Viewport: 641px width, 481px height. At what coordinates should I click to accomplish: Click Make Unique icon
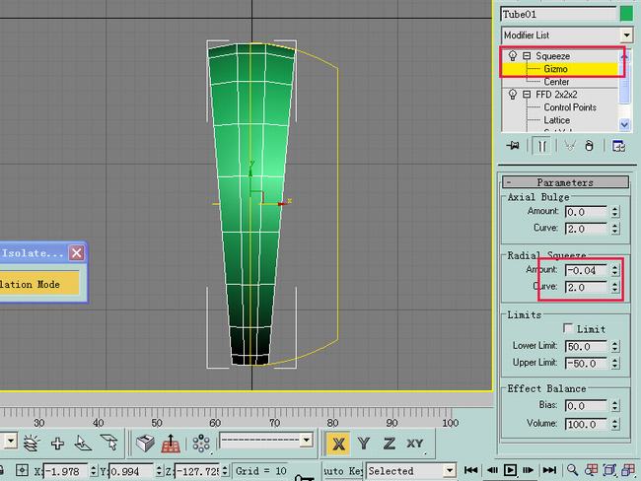click(570, 146)
